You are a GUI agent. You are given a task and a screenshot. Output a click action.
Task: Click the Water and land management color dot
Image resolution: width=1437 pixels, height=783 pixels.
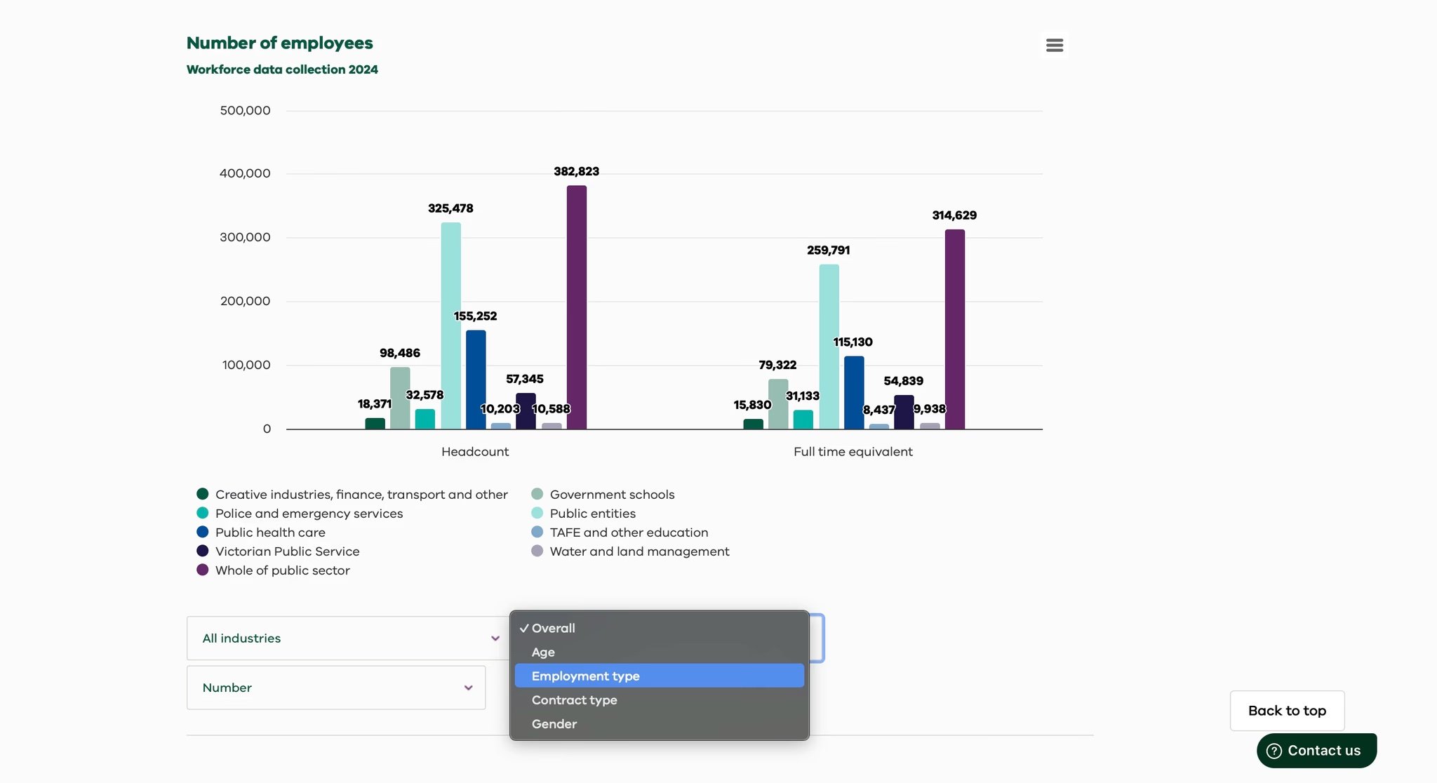537,551
